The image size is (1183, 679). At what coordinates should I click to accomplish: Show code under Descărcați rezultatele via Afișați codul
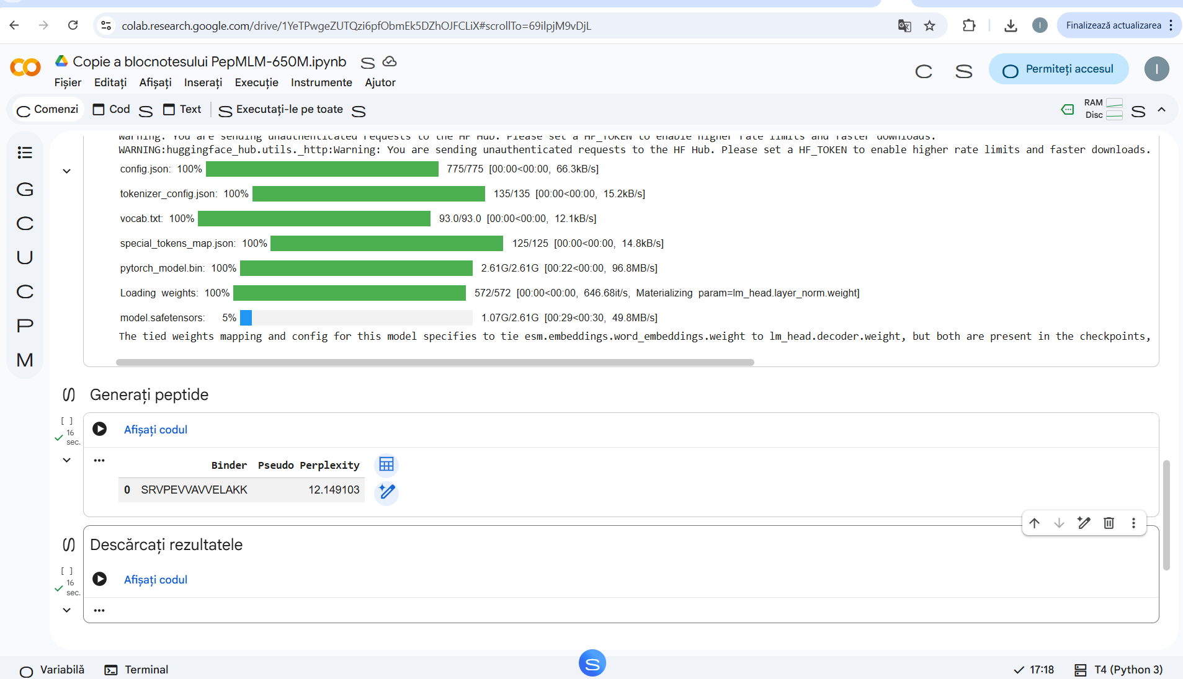point(156,580)
